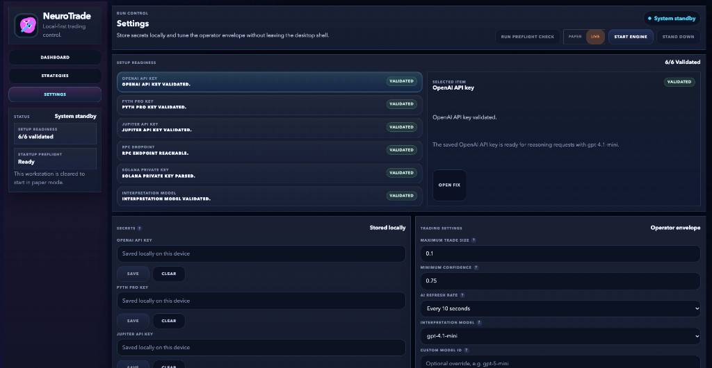Click the Interpretation Model help icon
The width and height of the screenshot is (712, 368).
479,323
